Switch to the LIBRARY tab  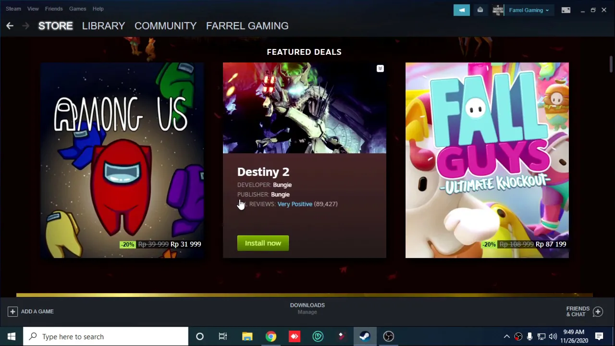point(103,26)
